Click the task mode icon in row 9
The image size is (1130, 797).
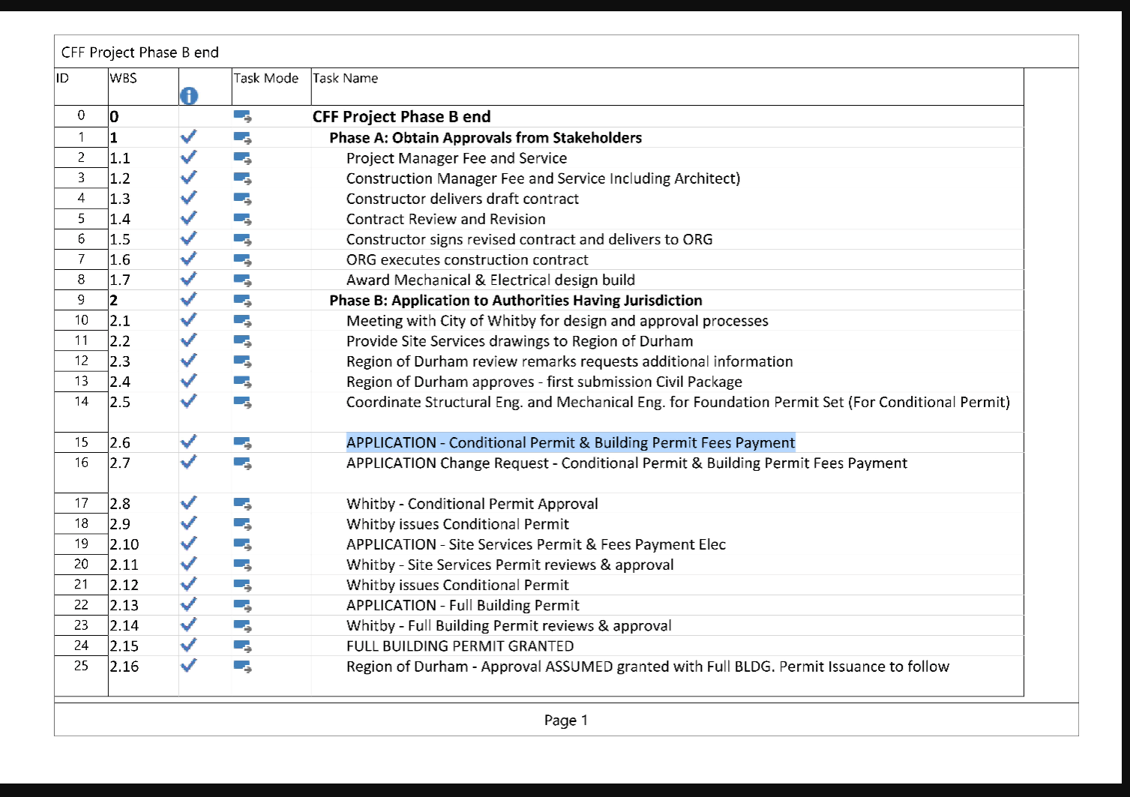click(x=242, y=300)
